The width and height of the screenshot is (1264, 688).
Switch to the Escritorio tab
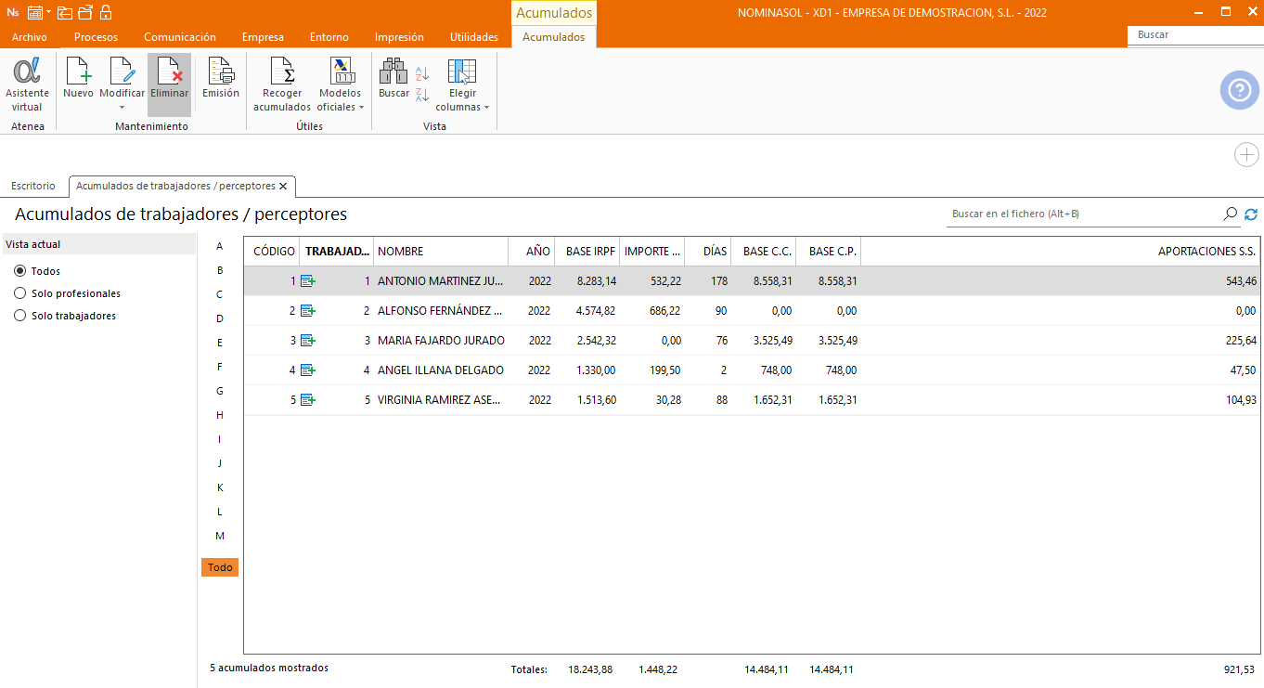pos(33,186)
